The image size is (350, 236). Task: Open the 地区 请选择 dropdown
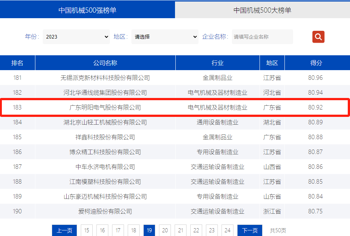pos(165,37)
